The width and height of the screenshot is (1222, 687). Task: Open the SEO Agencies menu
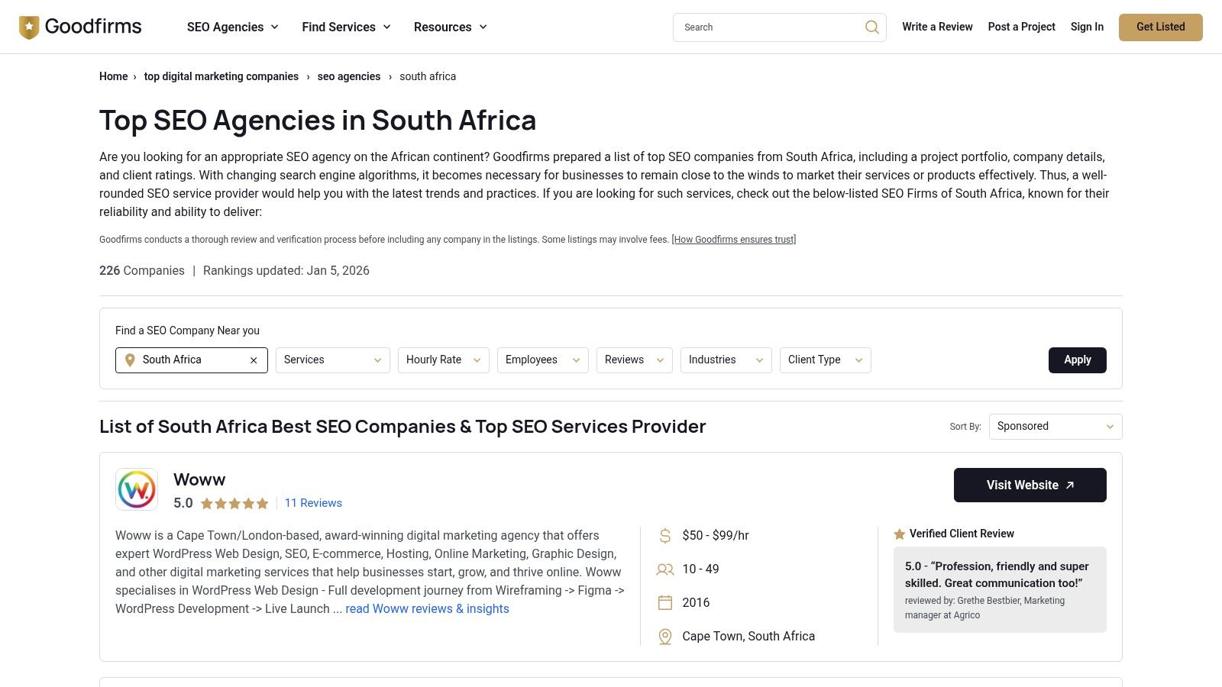point(232,27)
